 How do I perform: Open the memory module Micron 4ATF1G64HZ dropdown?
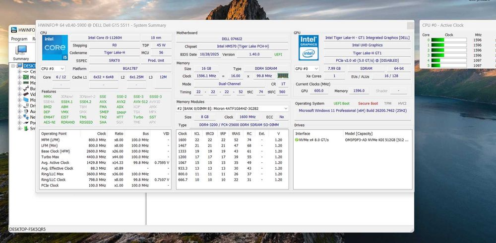(232, 108)
